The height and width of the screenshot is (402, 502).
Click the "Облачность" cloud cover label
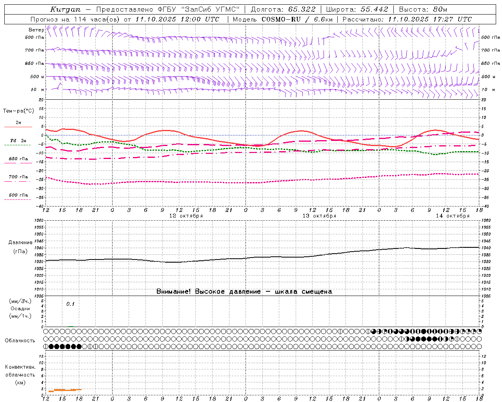[x=20, y=341]
